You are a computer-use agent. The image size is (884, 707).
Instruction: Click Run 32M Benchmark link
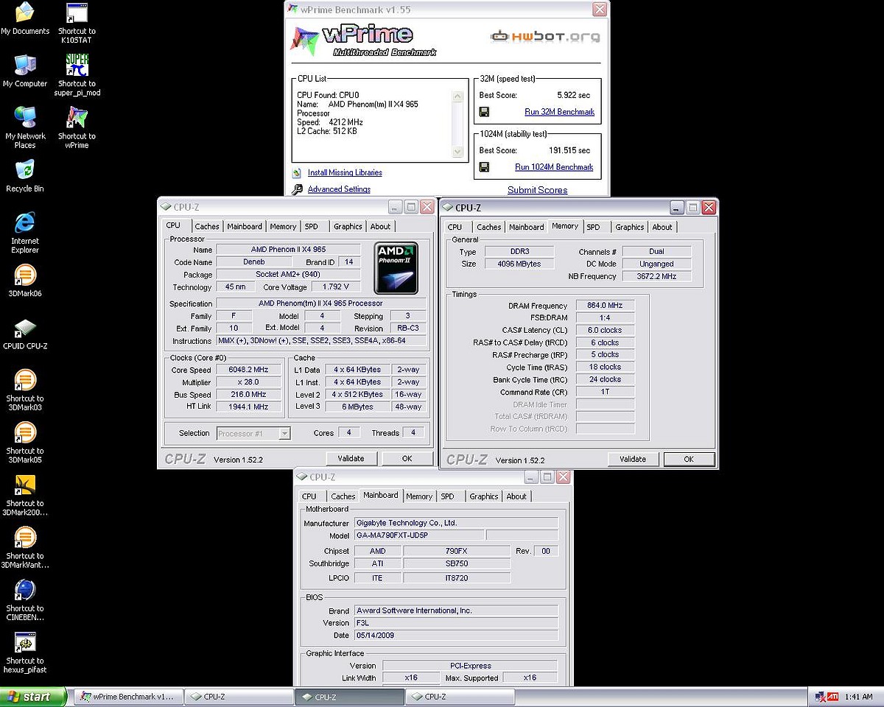(559, 112)
